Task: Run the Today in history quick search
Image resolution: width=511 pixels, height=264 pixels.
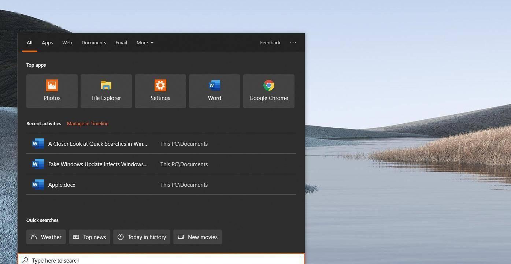Action: 142,237
